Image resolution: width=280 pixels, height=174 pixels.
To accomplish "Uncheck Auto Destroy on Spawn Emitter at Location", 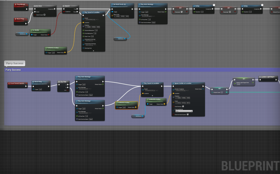I will (183, 106).
